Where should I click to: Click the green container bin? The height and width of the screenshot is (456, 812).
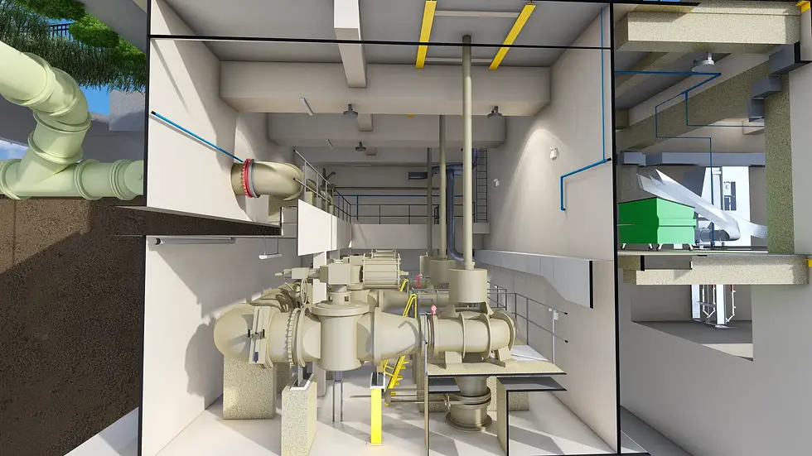click(x=656, y=223)
